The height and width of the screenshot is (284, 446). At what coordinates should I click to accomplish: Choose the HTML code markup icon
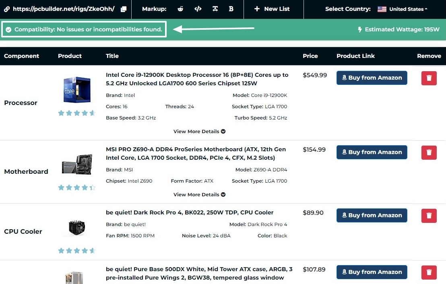coord(198,9)
